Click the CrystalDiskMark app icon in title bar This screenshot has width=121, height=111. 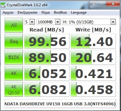[x=3, y=5]
